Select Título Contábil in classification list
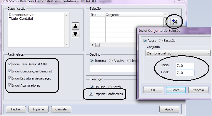 (21, 19)
